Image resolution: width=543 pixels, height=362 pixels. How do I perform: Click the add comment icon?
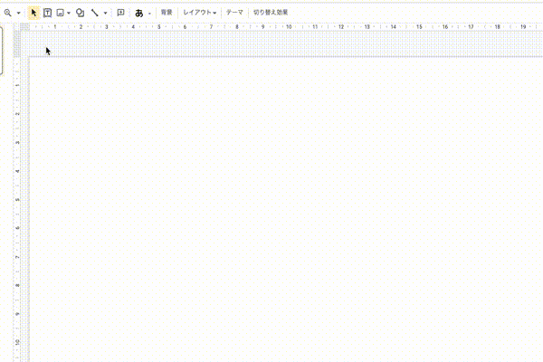coord(120,13)
